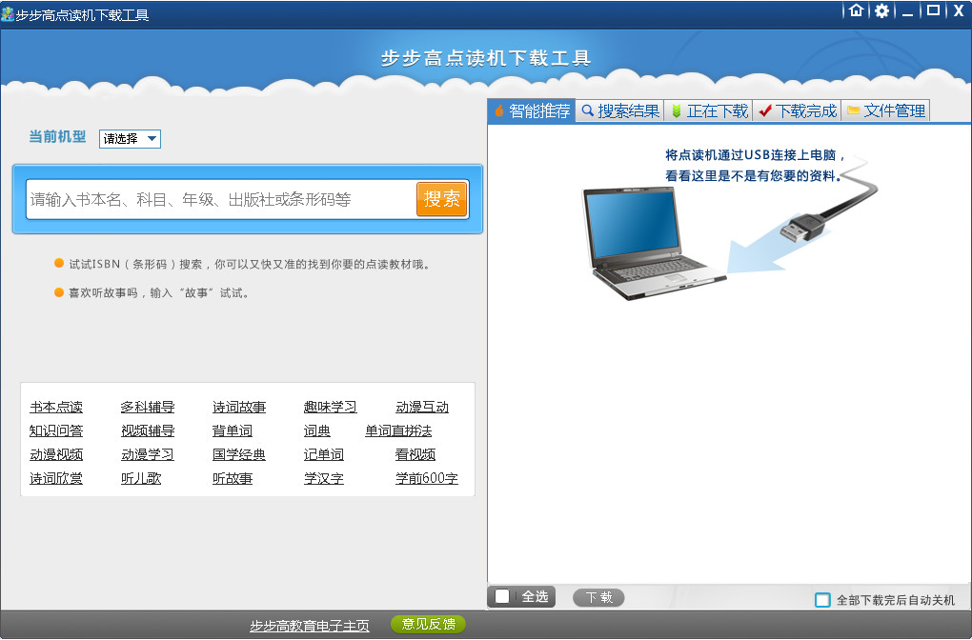Switch to the 搜索结果 tab

tap(620, 110)
